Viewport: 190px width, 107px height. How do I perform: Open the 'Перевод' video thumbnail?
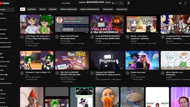pyautogui.click(x=107, y=60)
